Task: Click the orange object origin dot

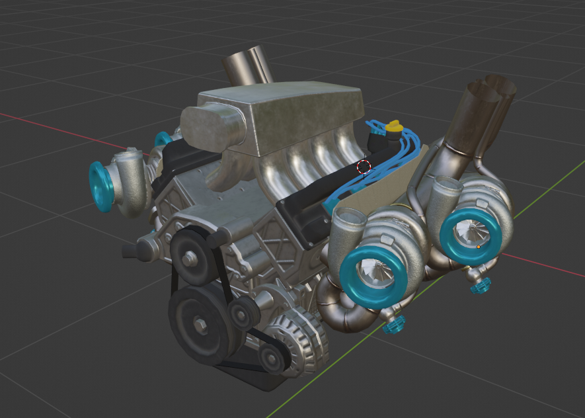Action: (x=479, y=247)
